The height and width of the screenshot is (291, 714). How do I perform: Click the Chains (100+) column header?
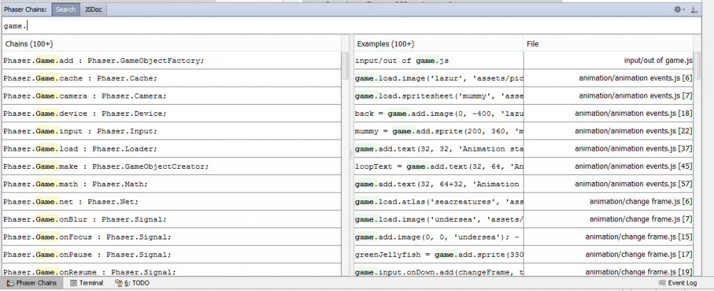(172, 44)
